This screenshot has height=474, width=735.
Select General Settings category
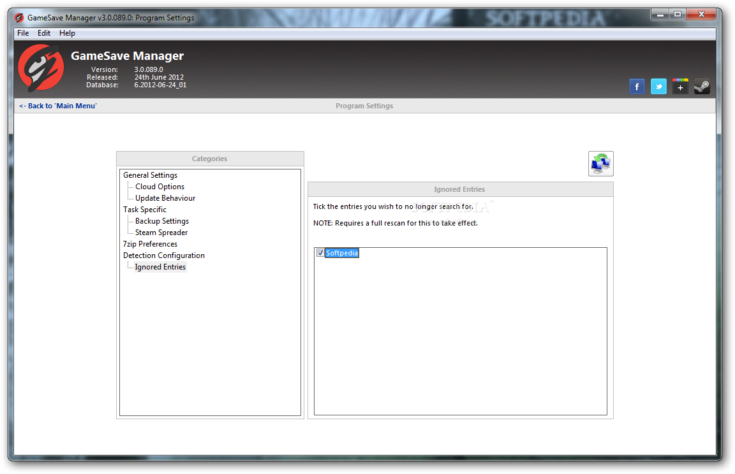coord(150,175)
